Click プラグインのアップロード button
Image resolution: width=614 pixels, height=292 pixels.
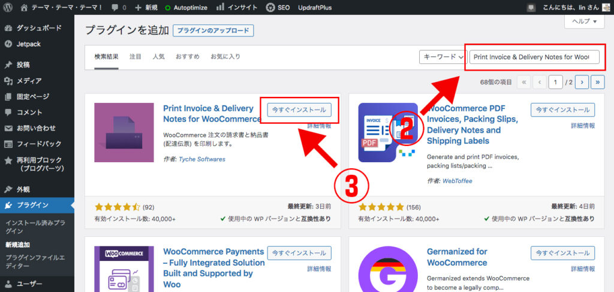tap(213, 31)
